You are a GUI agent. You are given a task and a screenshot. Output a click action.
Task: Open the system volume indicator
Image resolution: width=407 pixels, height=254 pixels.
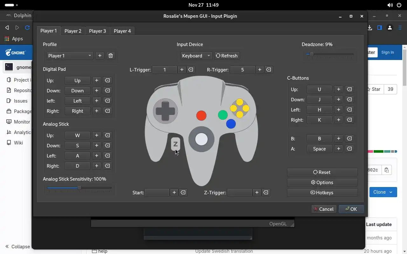(x=390, y=5)
